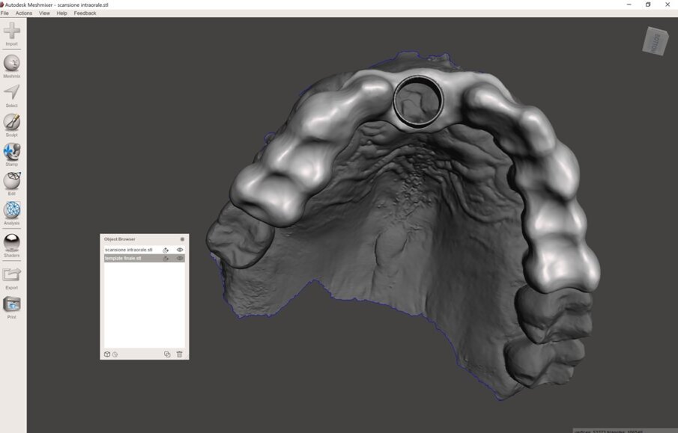678x433 pixels.
Task: Hide the scansione intraorale.stl object
Action: pyautogui.click(x=179, y=249)
